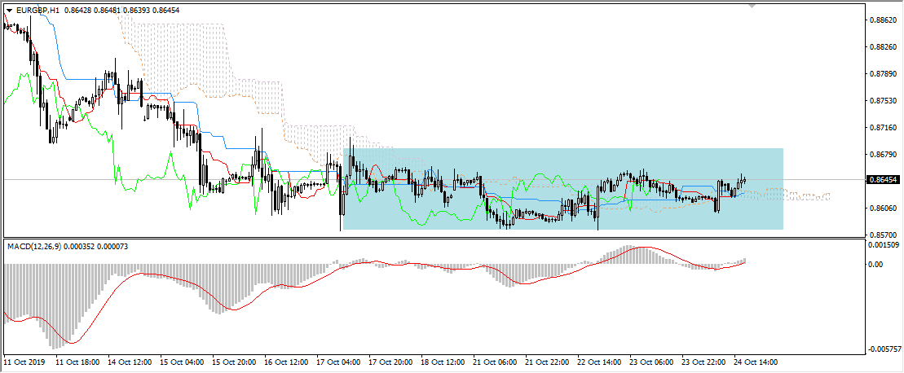Select the light blue rectangle chart object
The height and width of the screenshot is (373, 904).
[563, 189]
